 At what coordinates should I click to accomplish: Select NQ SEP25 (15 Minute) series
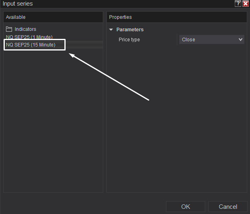[x=31, y=45]
